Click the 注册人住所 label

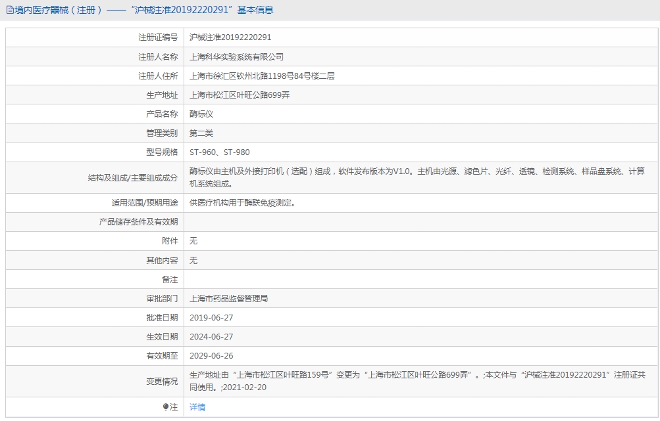(x=159, y=76)
